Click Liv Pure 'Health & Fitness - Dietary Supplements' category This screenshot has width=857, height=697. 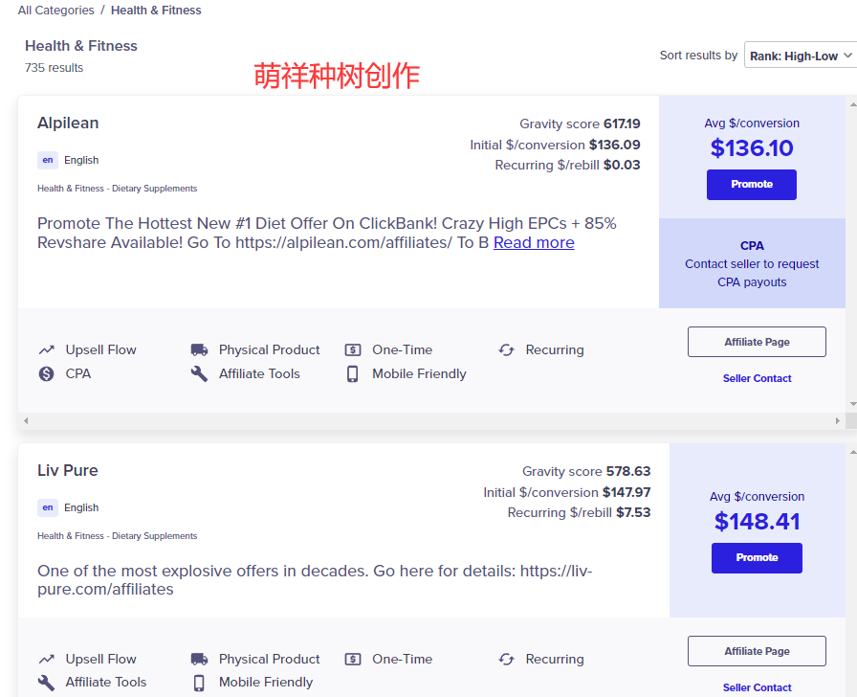coord(117,535)
